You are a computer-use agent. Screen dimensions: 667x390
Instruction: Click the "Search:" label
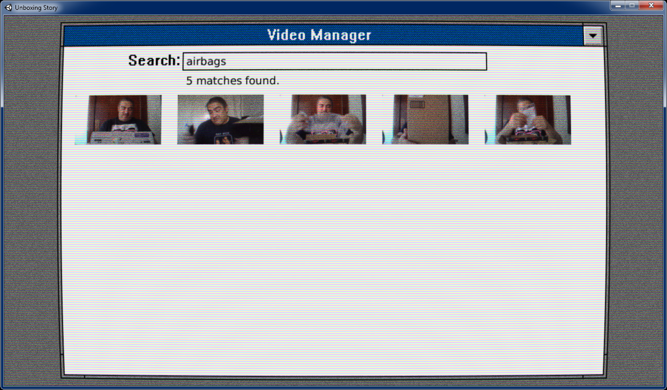tap(154, 61)
